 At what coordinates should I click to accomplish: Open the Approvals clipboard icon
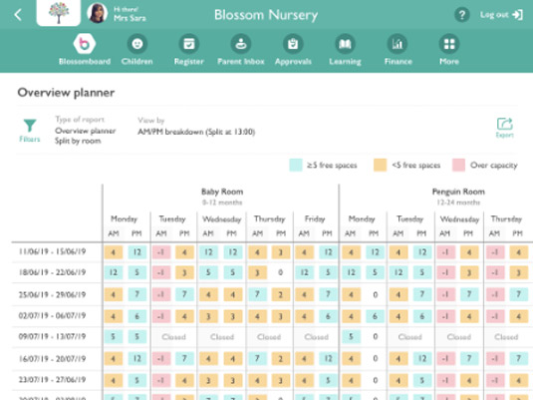[293, 44]
